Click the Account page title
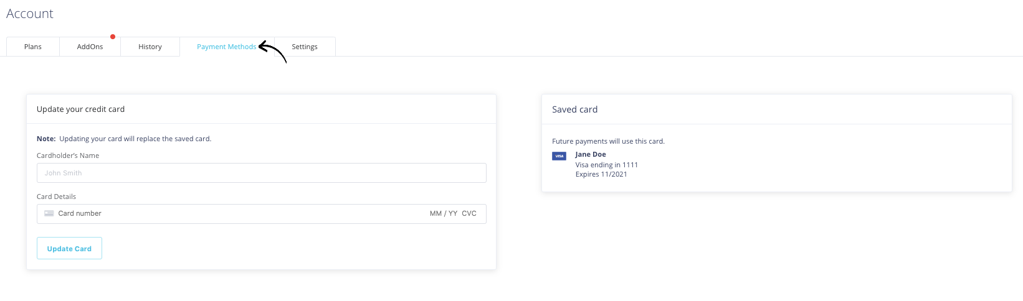1023x301 pixels. pyautogui.click(x=30, y=14)
